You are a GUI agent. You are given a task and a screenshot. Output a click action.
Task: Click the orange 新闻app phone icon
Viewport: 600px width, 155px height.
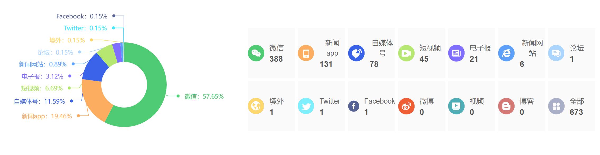(306, 53)
